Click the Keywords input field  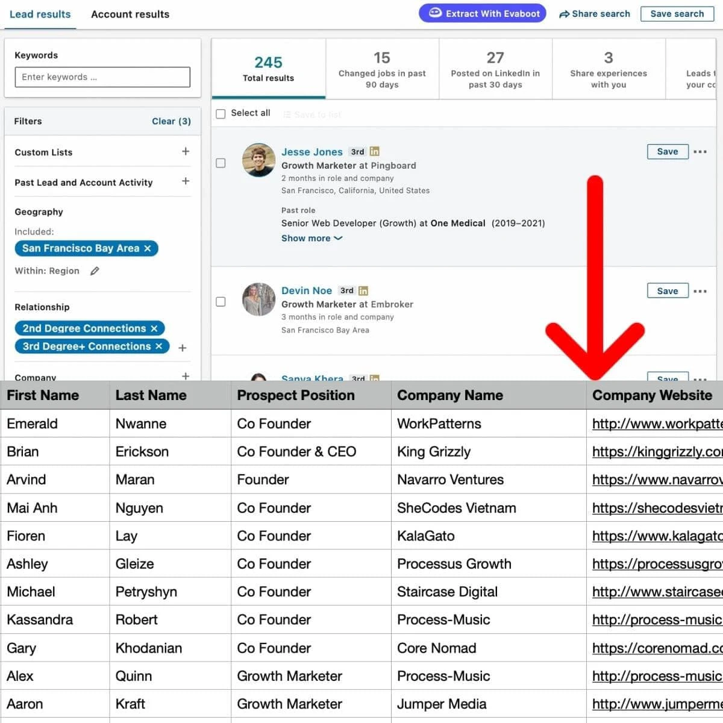click(102, 77)
